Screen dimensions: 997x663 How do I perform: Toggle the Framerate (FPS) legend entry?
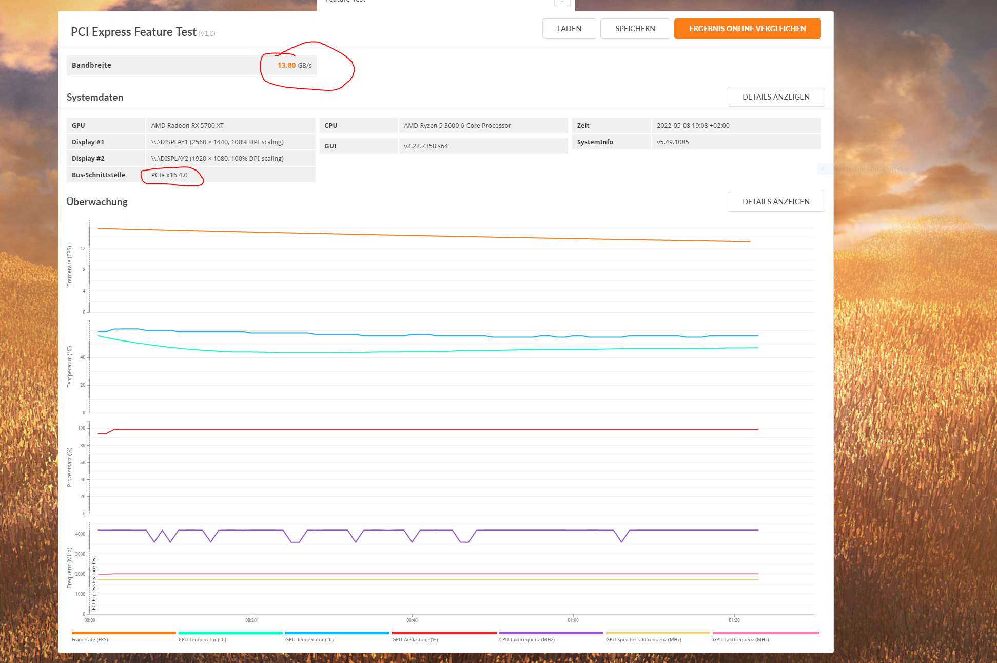90,640
